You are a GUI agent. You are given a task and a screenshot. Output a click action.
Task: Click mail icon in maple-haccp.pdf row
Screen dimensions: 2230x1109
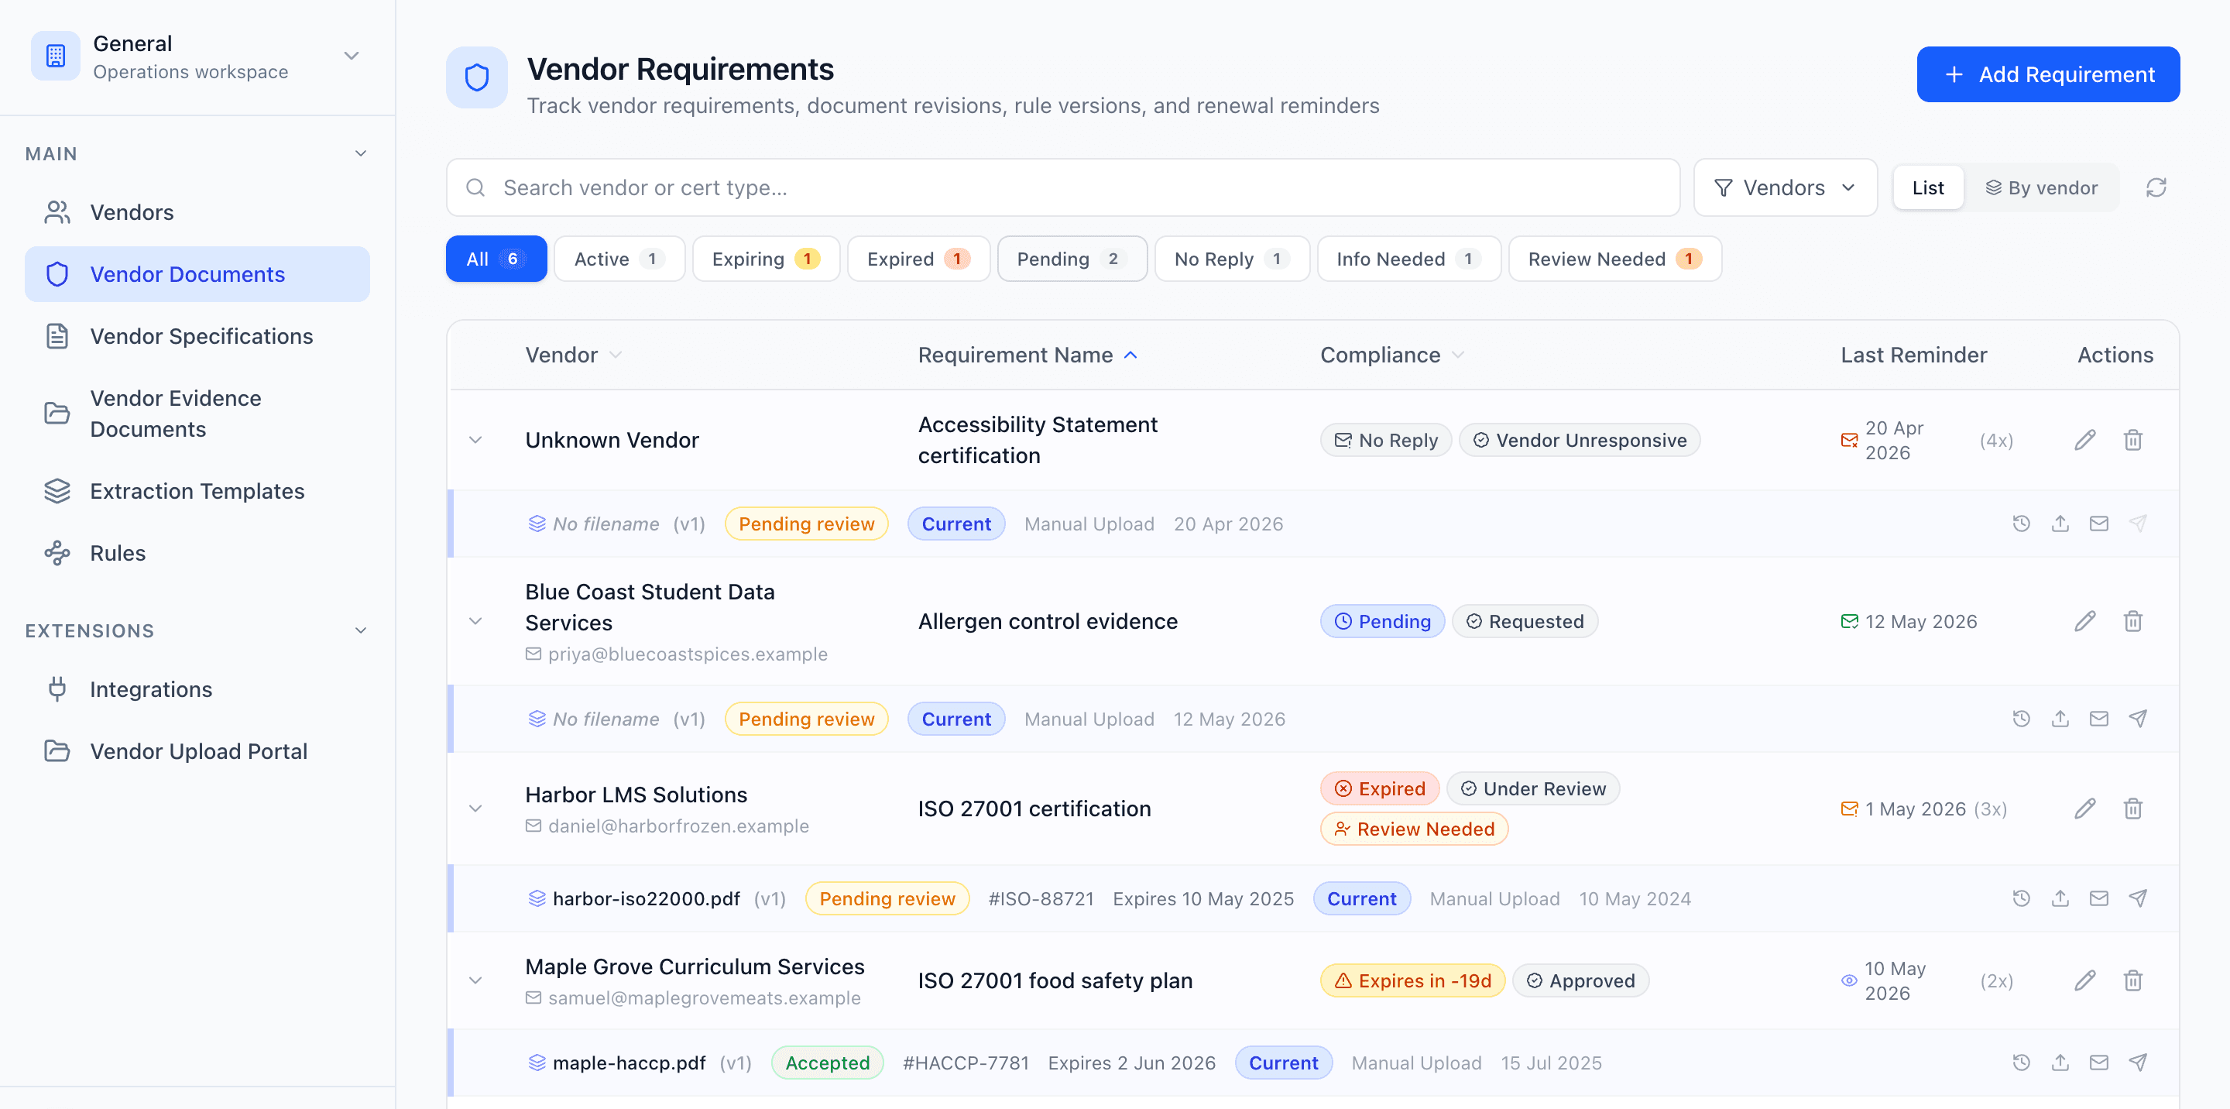coord(2099,1063)
